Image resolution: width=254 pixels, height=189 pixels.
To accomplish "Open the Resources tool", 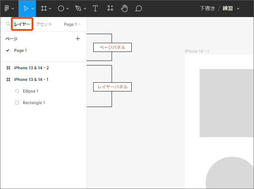I will point(110,8).
